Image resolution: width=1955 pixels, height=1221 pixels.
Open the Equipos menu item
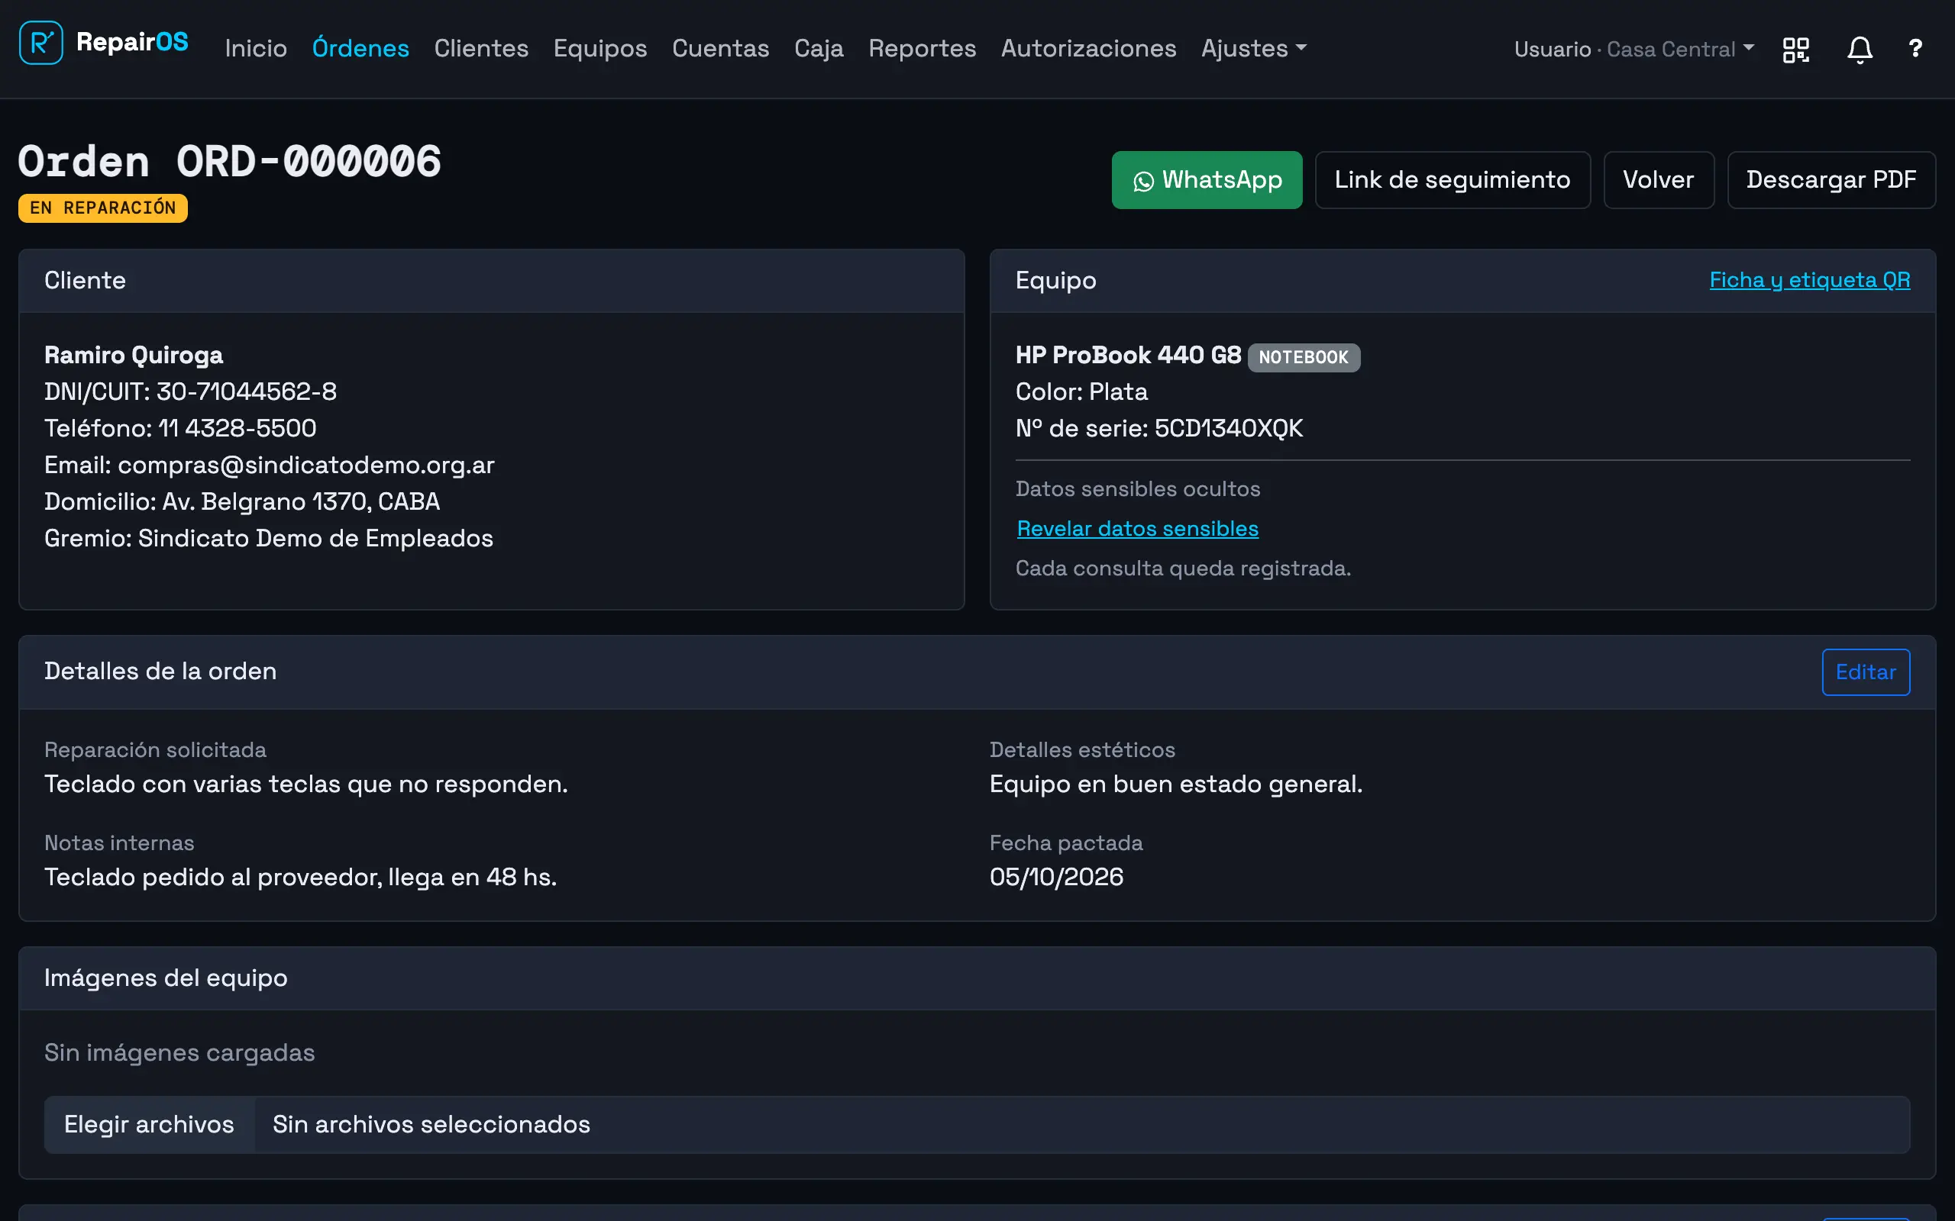[600, 48]
